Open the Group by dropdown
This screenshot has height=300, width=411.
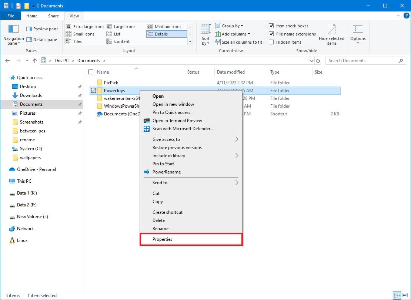coord(229,26)
